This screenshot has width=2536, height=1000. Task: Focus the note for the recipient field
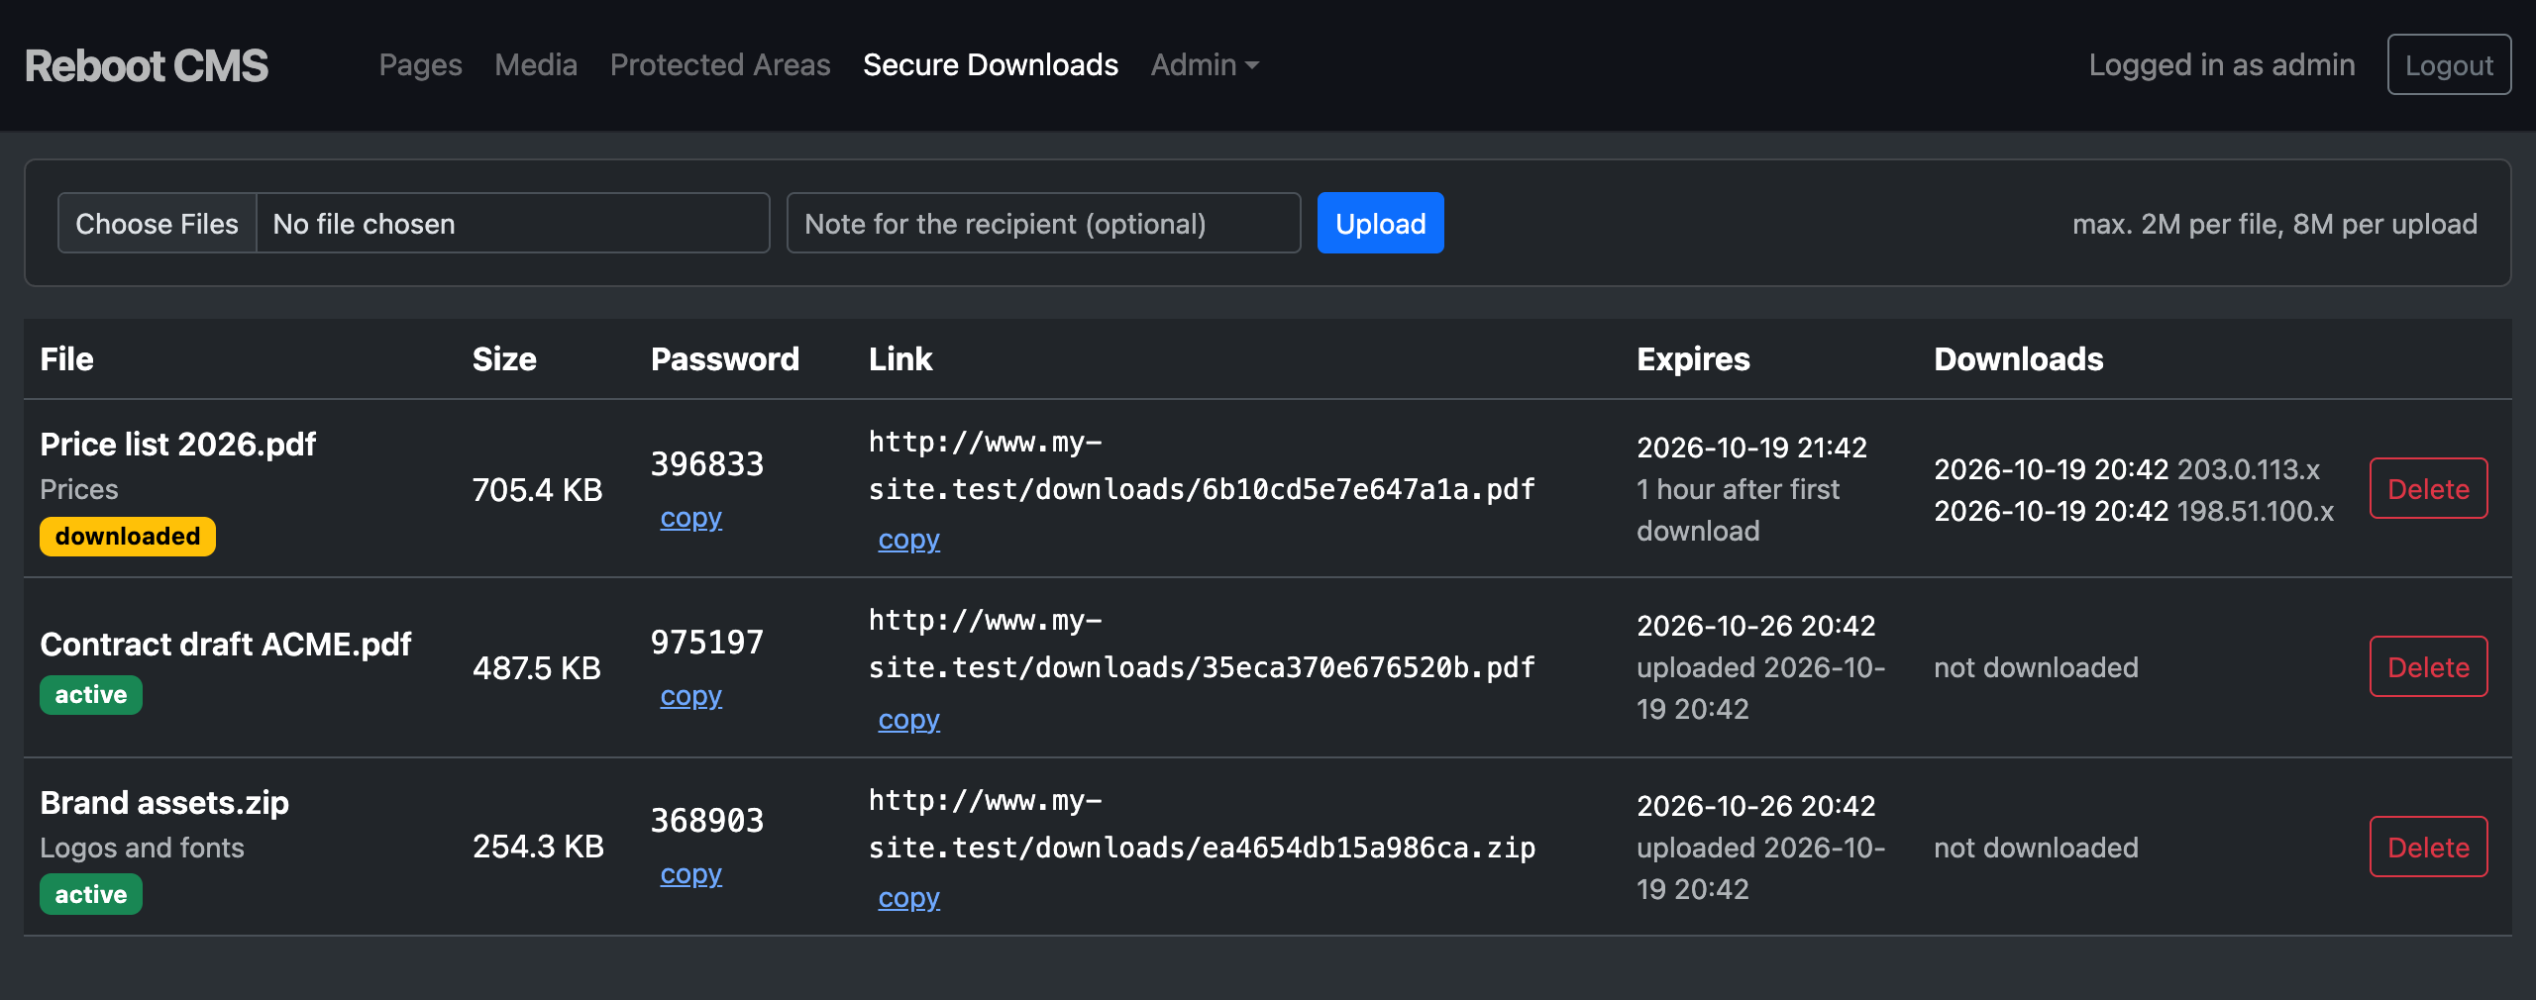[1043, 224]
